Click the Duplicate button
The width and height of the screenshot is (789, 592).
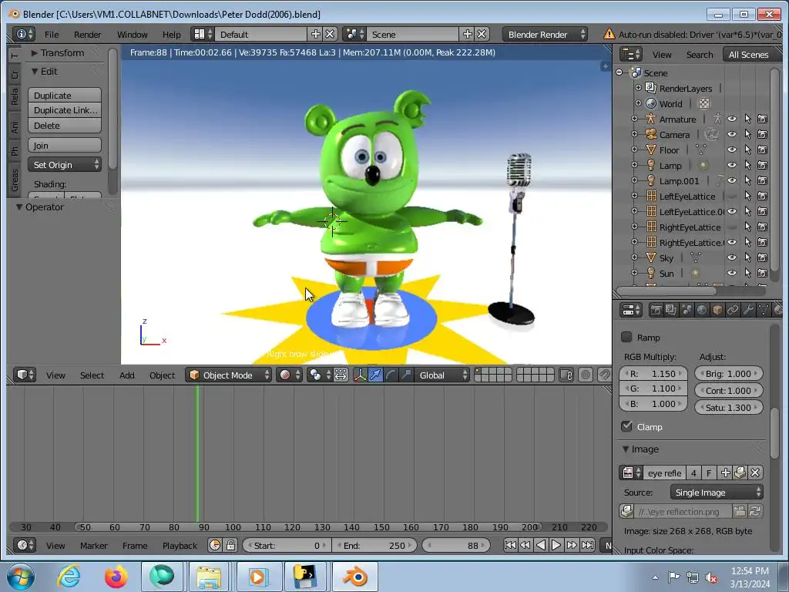[x=65, y=95]
